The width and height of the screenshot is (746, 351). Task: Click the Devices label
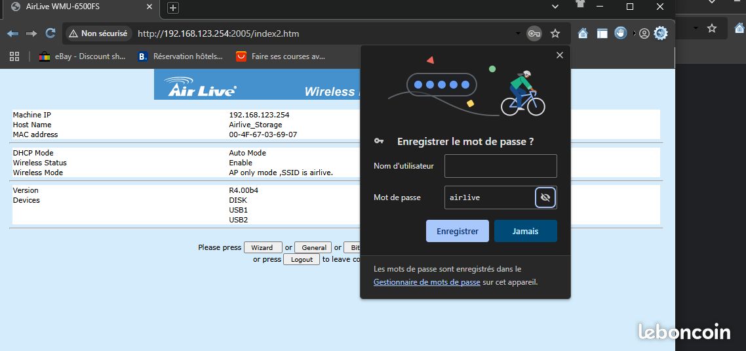26,200
